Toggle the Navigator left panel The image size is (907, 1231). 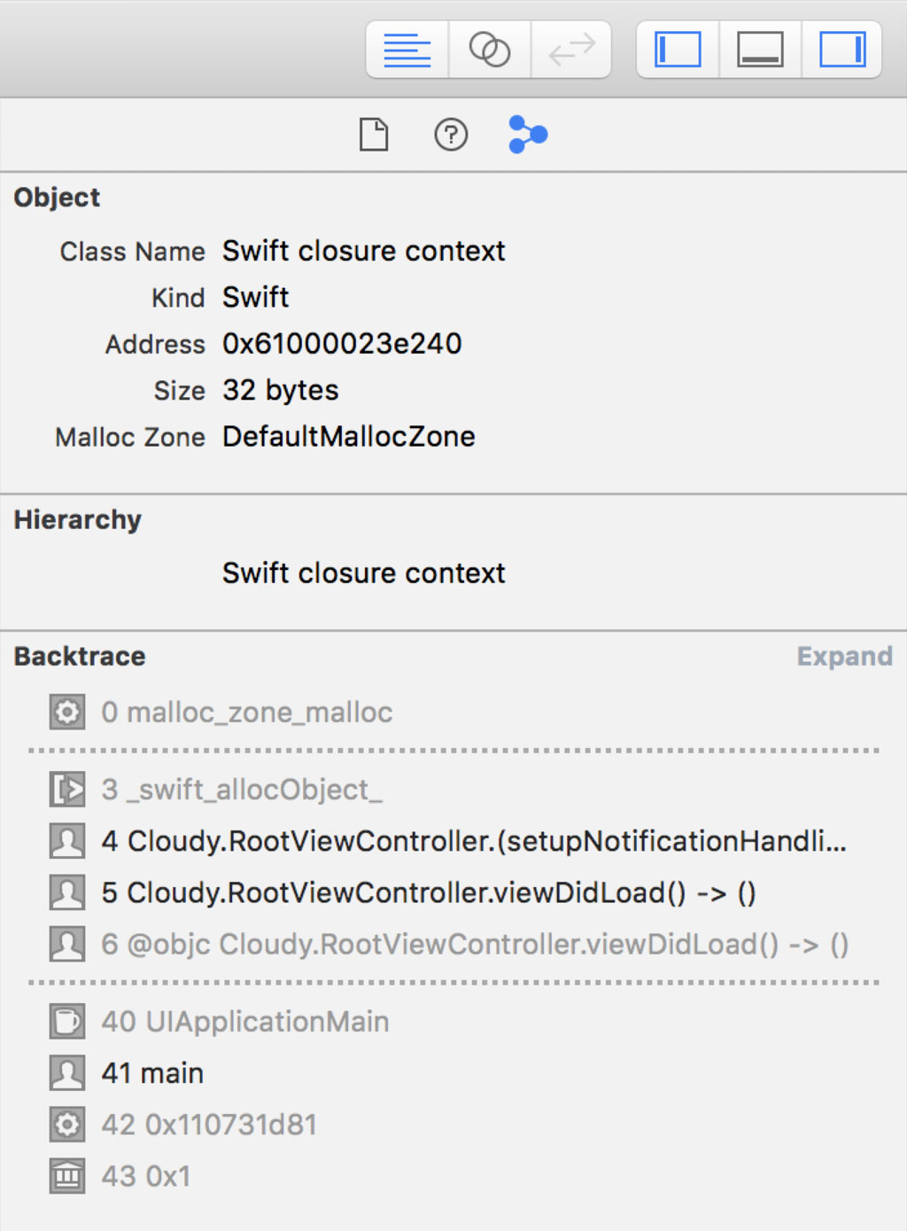pos(678,50)
